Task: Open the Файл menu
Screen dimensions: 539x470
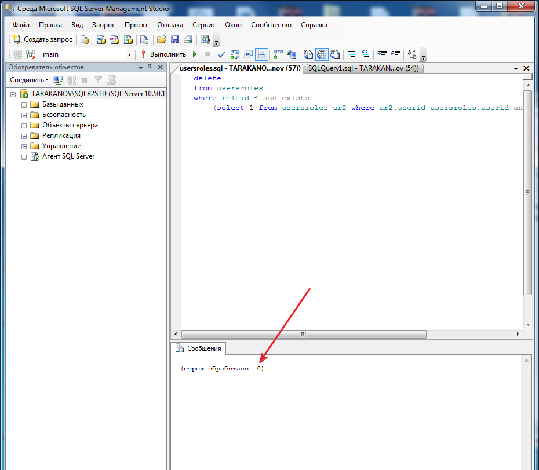Action: (x=21, y=25)
